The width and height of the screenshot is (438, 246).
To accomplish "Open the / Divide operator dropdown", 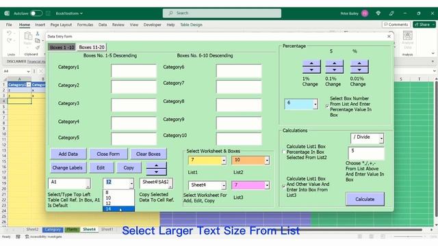I will (381, 138).
